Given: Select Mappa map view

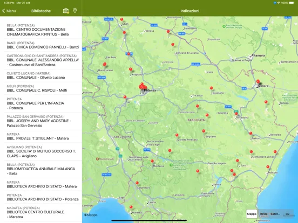Looking at the screenshot, I should click(x=252, y=214).
